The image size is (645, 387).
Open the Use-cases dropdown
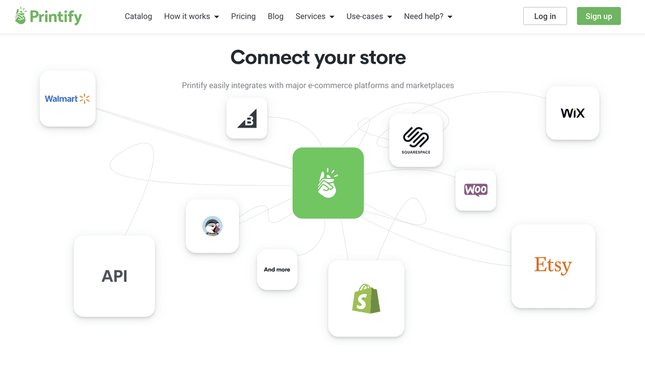coord(369,17)
